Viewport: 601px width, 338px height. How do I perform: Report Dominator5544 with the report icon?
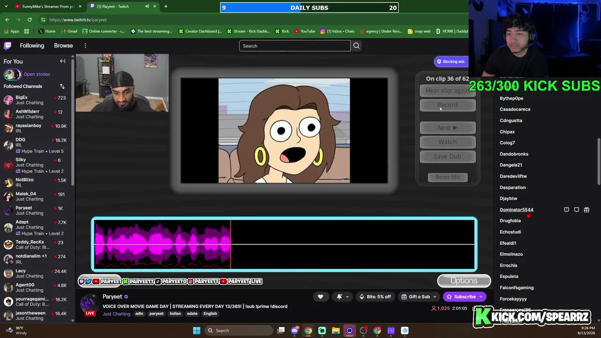566,210
